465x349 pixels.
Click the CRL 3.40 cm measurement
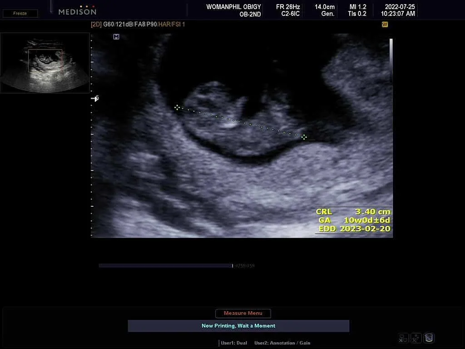point(353,212)
